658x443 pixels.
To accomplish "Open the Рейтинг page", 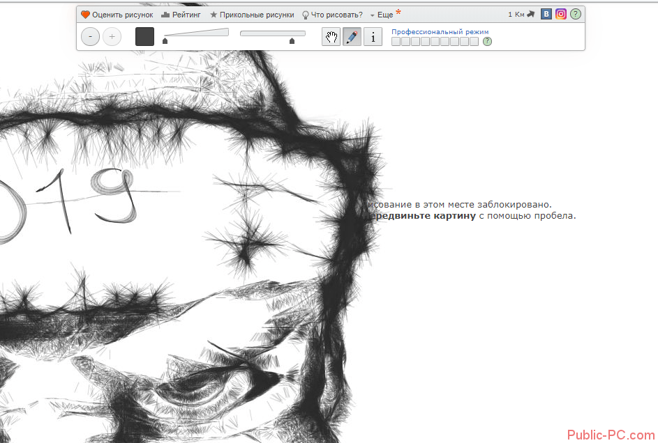I will (x=181, y=15).
